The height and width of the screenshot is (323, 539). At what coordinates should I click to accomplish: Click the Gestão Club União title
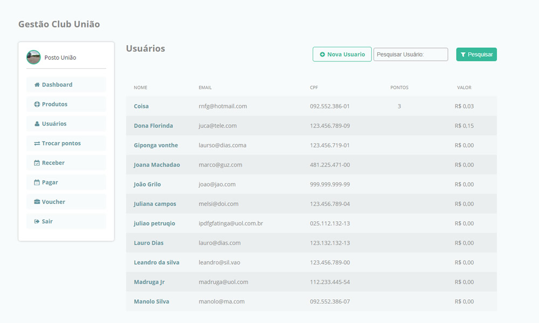59,24
